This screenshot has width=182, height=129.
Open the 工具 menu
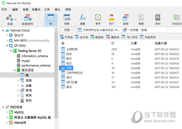(47, 9)
